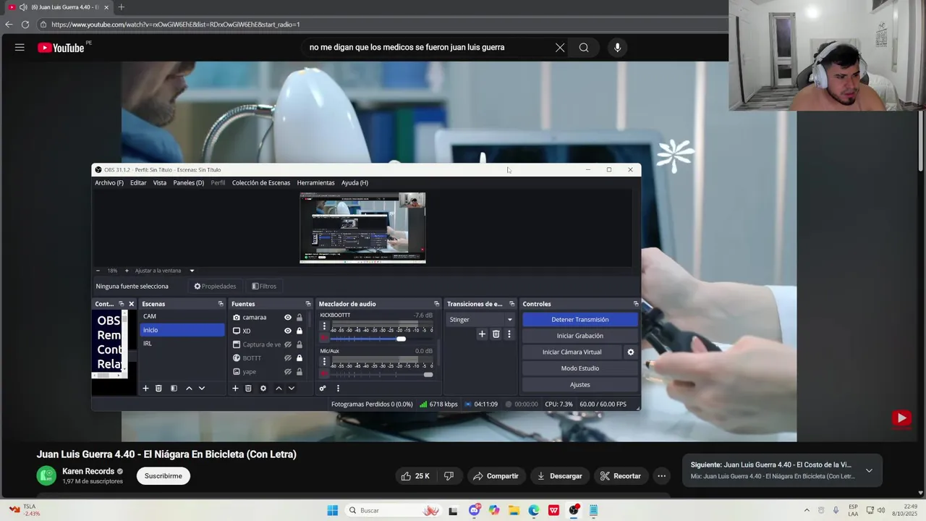Zoom in preview with plus icon
Screen dimensions: 926x521
pos(127,271)
